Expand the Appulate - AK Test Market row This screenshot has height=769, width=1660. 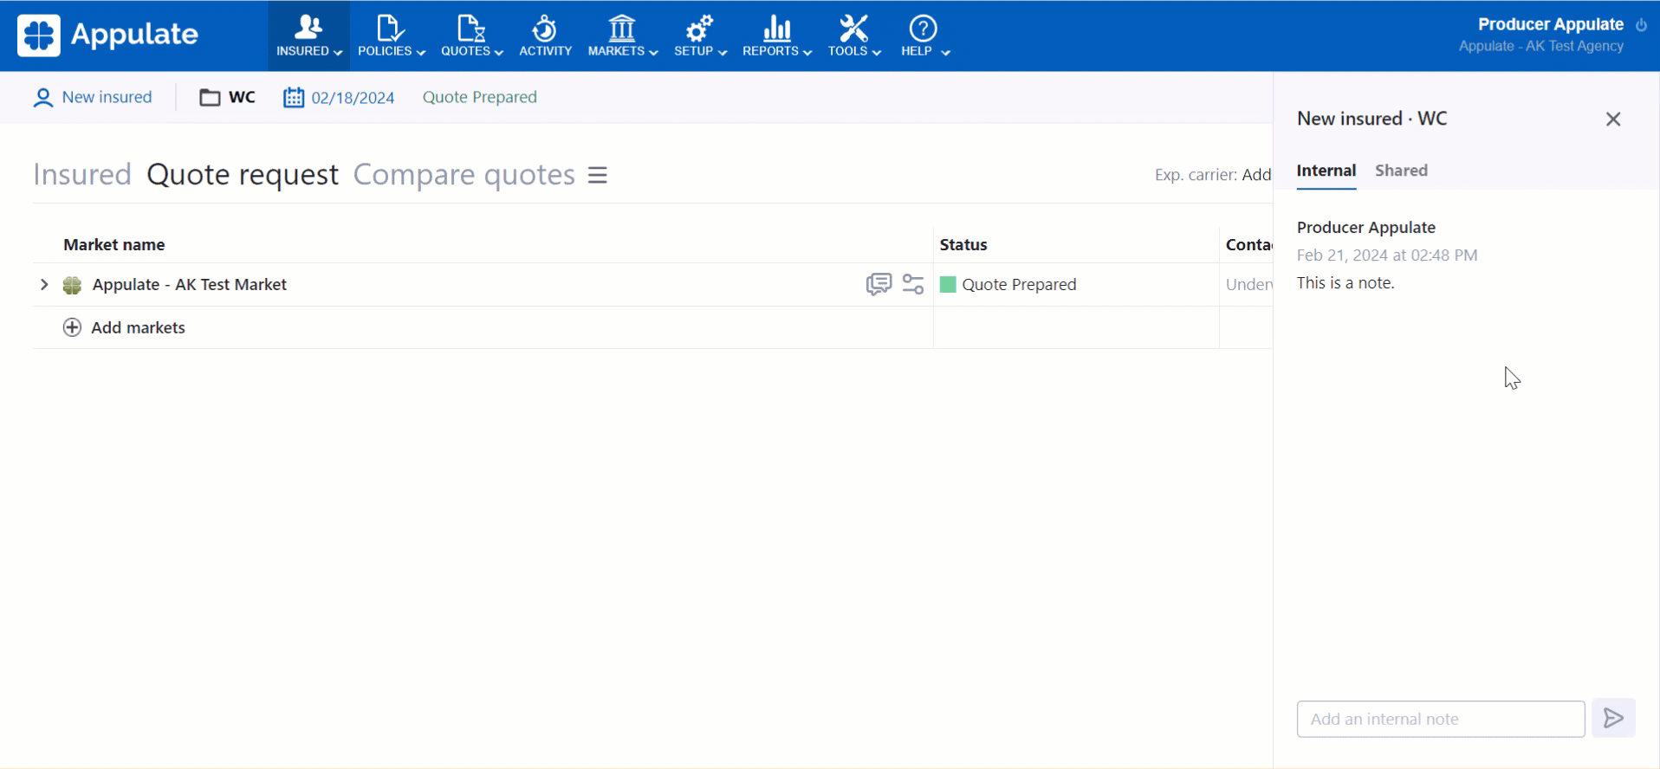point(44,284)
